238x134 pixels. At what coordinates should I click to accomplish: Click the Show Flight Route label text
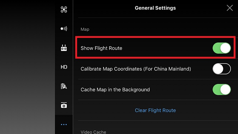click(x=101, y=48)
